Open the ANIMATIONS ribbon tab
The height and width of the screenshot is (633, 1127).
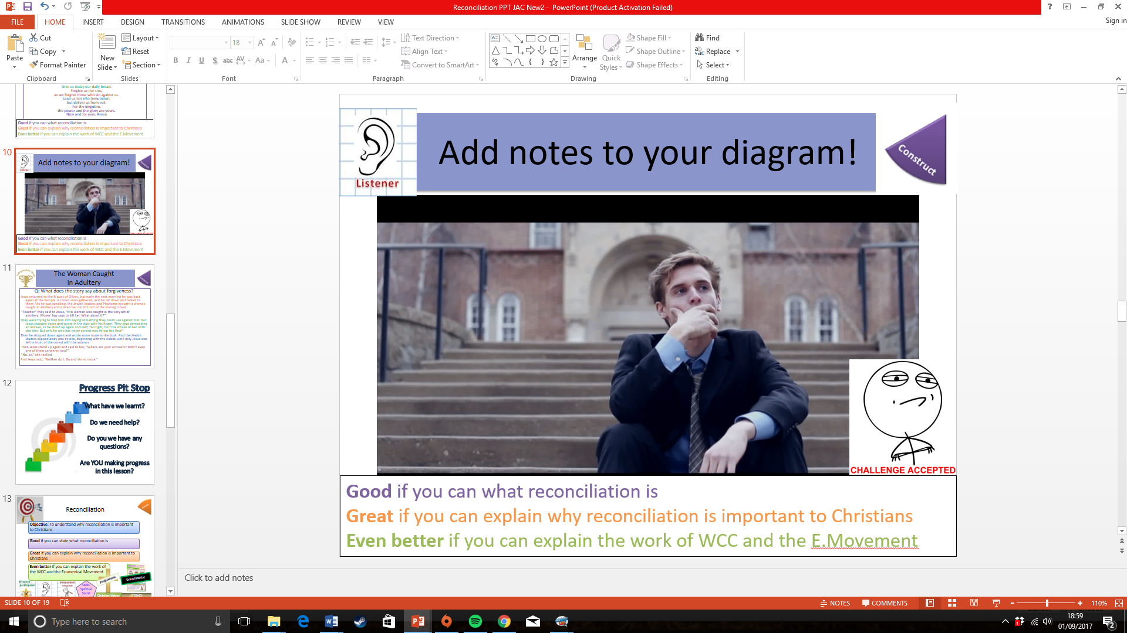coord(242,22)
